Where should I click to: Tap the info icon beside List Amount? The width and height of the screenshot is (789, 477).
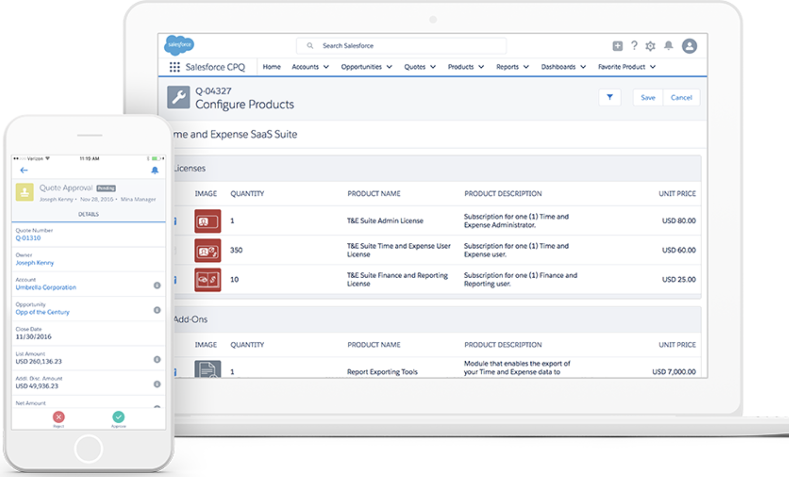click(157, 359)
